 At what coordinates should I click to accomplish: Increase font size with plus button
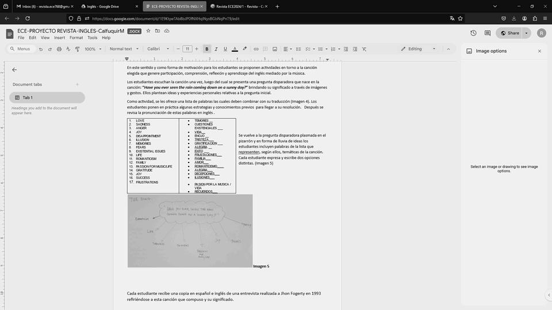click(x=197, y=49)
